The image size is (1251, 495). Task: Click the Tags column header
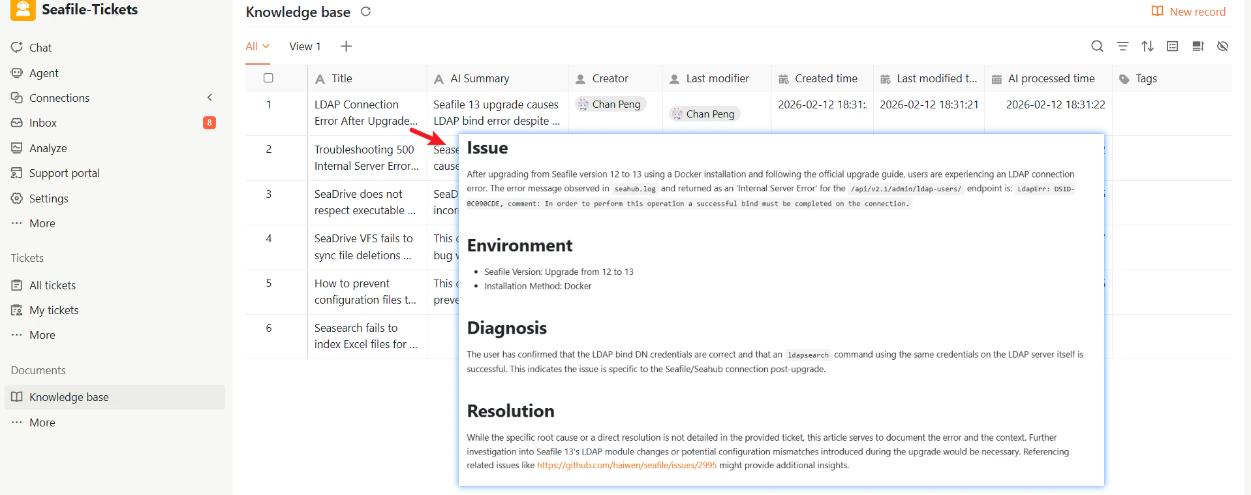(x=1171, y=78)
